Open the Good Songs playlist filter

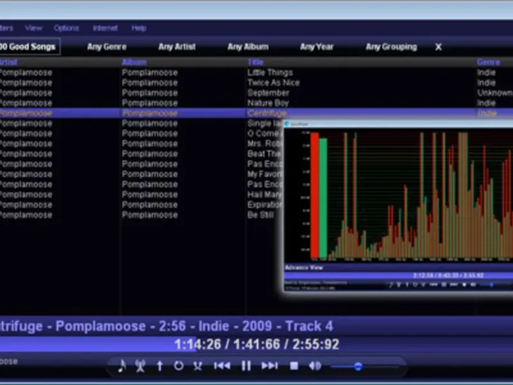pyautogui.click(x=29, y=47)
